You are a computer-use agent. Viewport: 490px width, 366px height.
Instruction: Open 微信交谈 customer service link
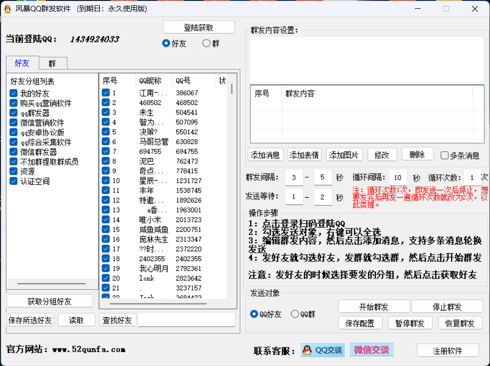pyautogui.click(x=371, y=350)
